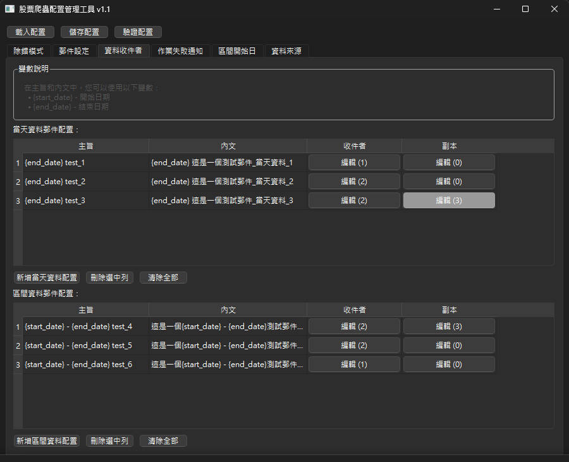The image size is (569, 462).
Task: Click 清除全部 below the 區間資料 table
Action: pos(163,440)
